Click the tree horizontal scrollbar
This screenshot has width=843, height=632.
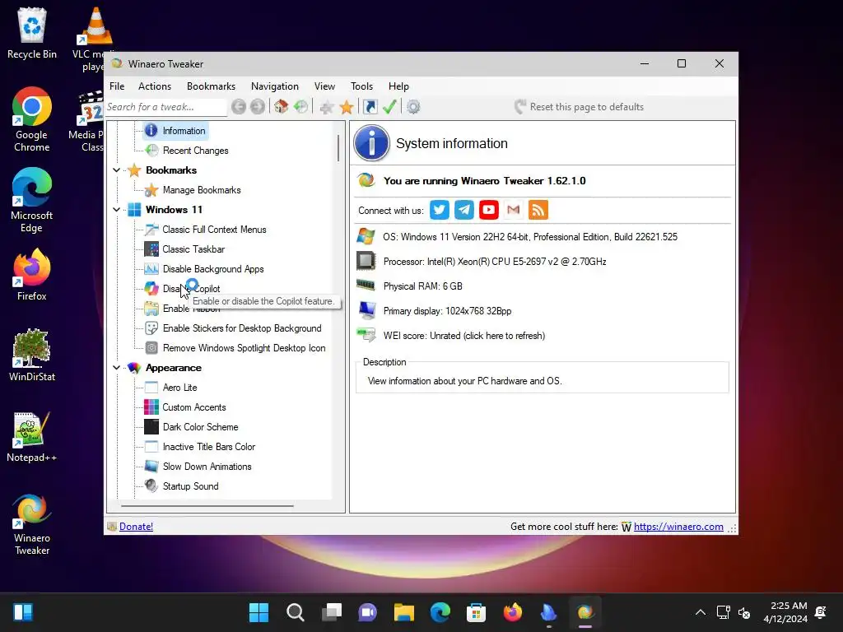(207, 506)
